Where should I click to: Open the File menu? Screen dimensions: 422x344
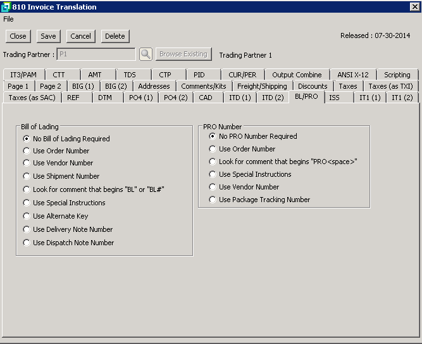click(8, 19)
